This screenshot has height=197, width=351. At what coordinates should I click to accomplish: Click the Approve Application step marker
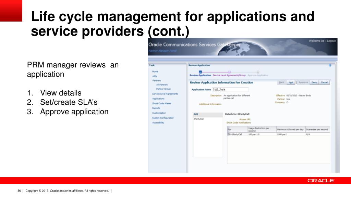click(x=258, y=72)
